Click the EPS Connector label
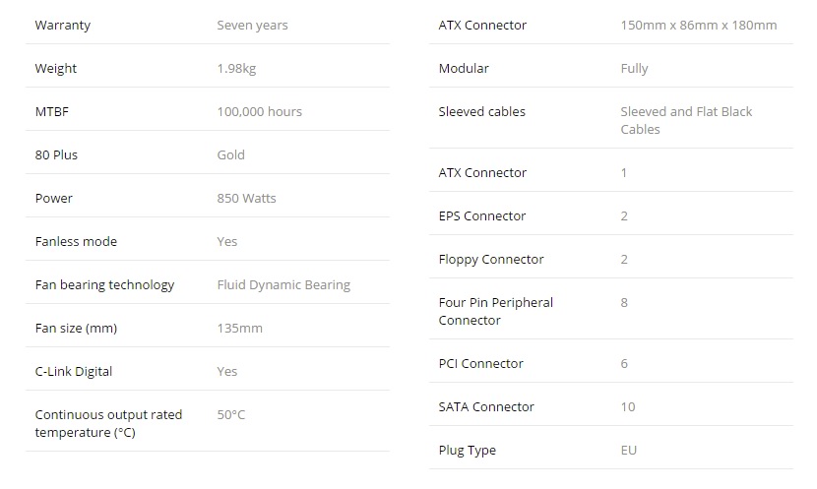This screenshot has width=817, height=489. click(x=482, y=216)
